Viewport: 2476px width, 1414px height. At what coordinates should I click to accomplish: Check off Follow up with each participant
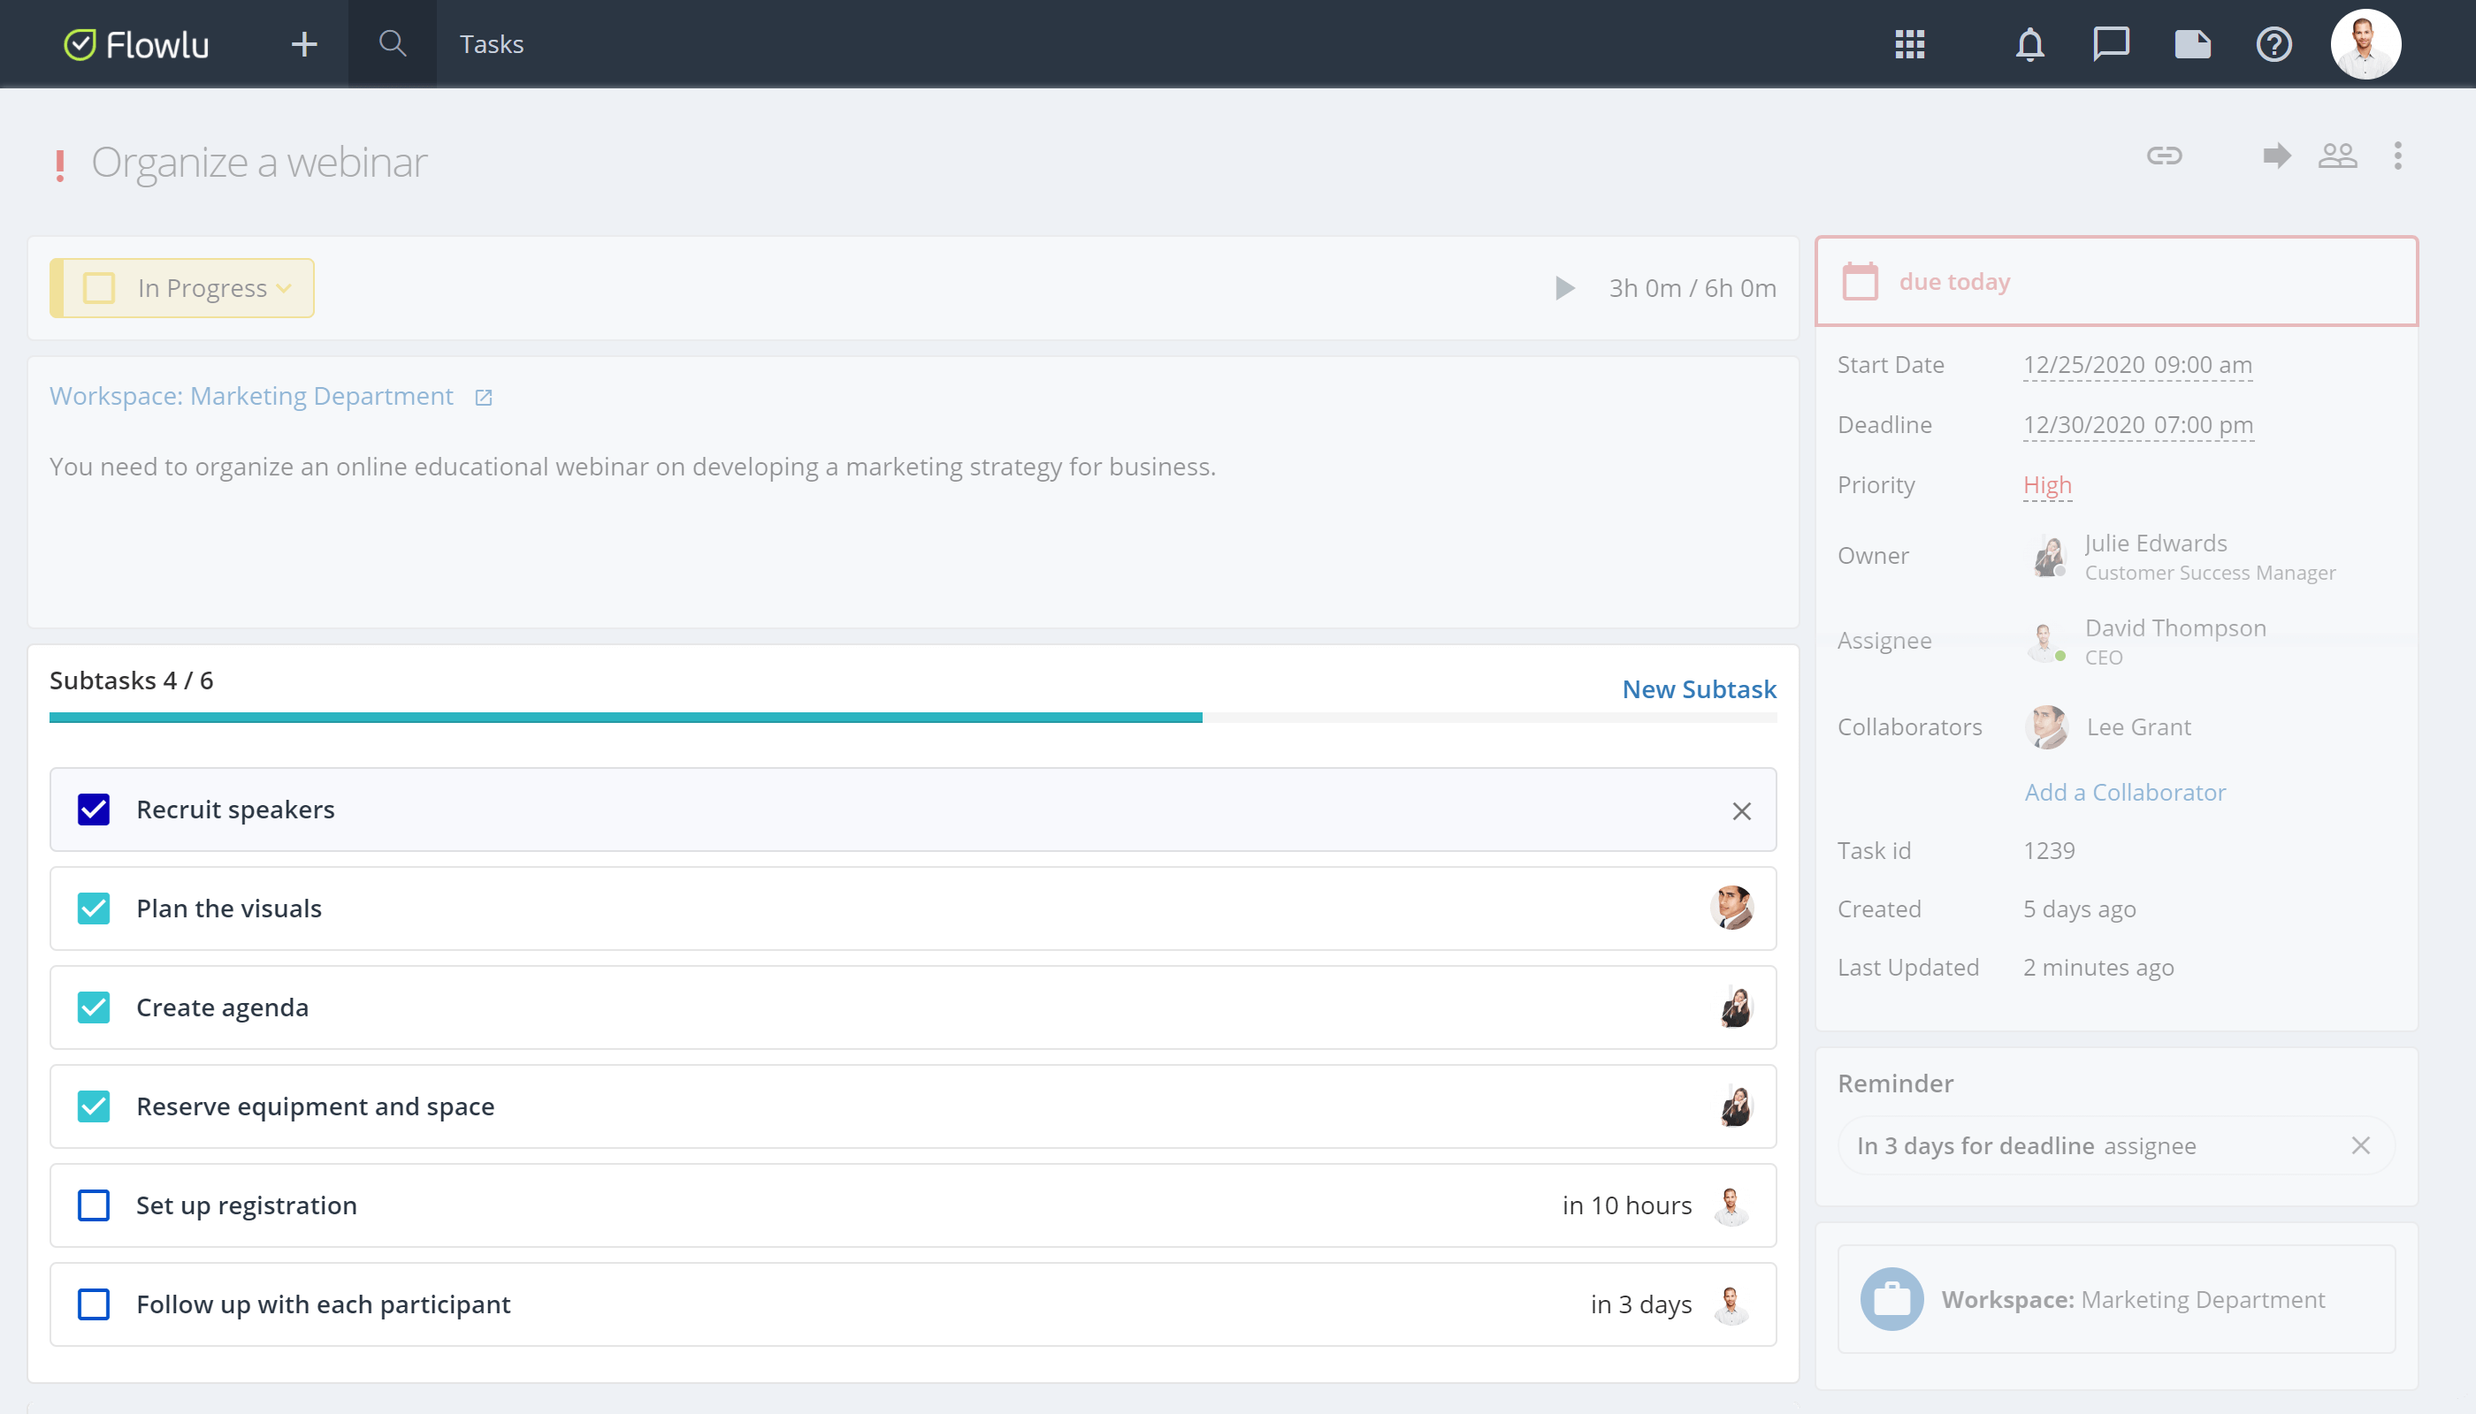(x=93, y=1304)
